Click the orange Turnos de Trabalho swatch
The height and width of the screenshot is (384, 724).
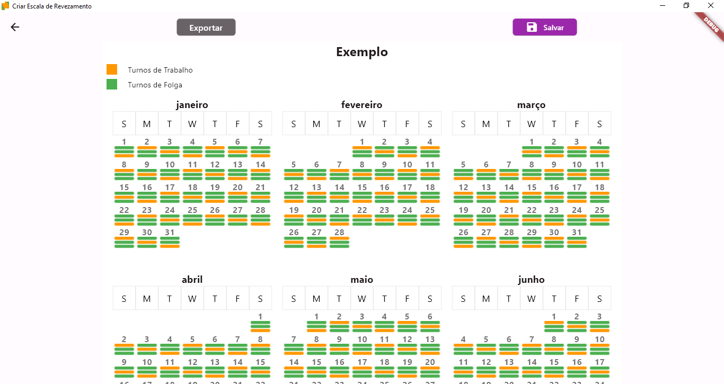(112, 69)
